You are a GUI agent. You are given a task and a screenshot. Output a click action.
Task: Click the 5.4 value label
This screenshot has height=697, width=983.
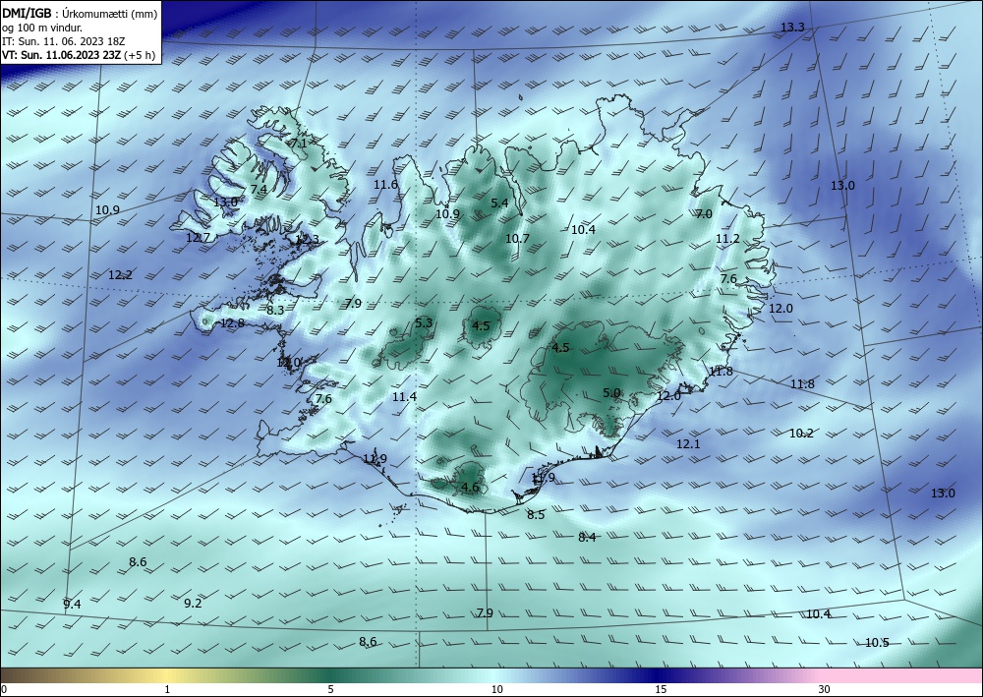click(499, 203)
